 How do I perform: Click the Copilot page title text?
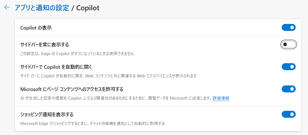click(88, 8)
